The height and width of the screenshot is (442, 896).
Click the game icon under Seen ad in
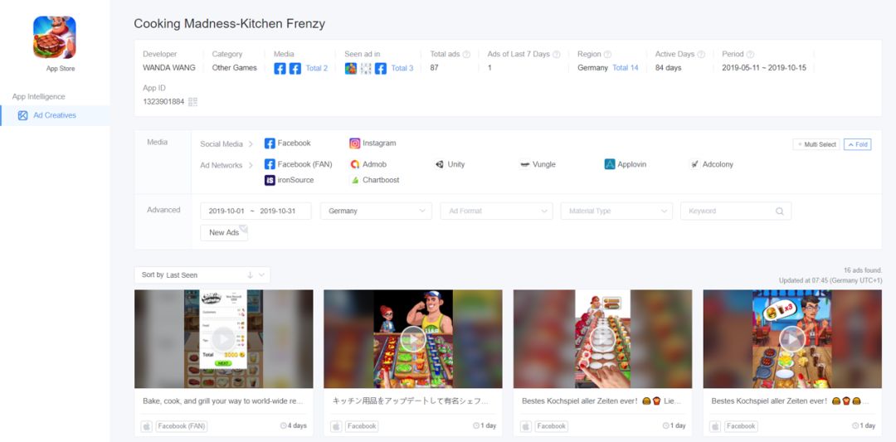pos(351,69)
